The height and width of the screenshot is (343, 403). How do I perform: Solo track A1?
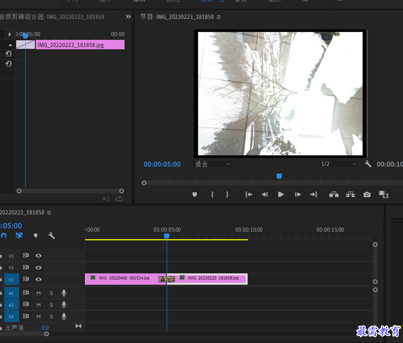click(x=52, y=293)
